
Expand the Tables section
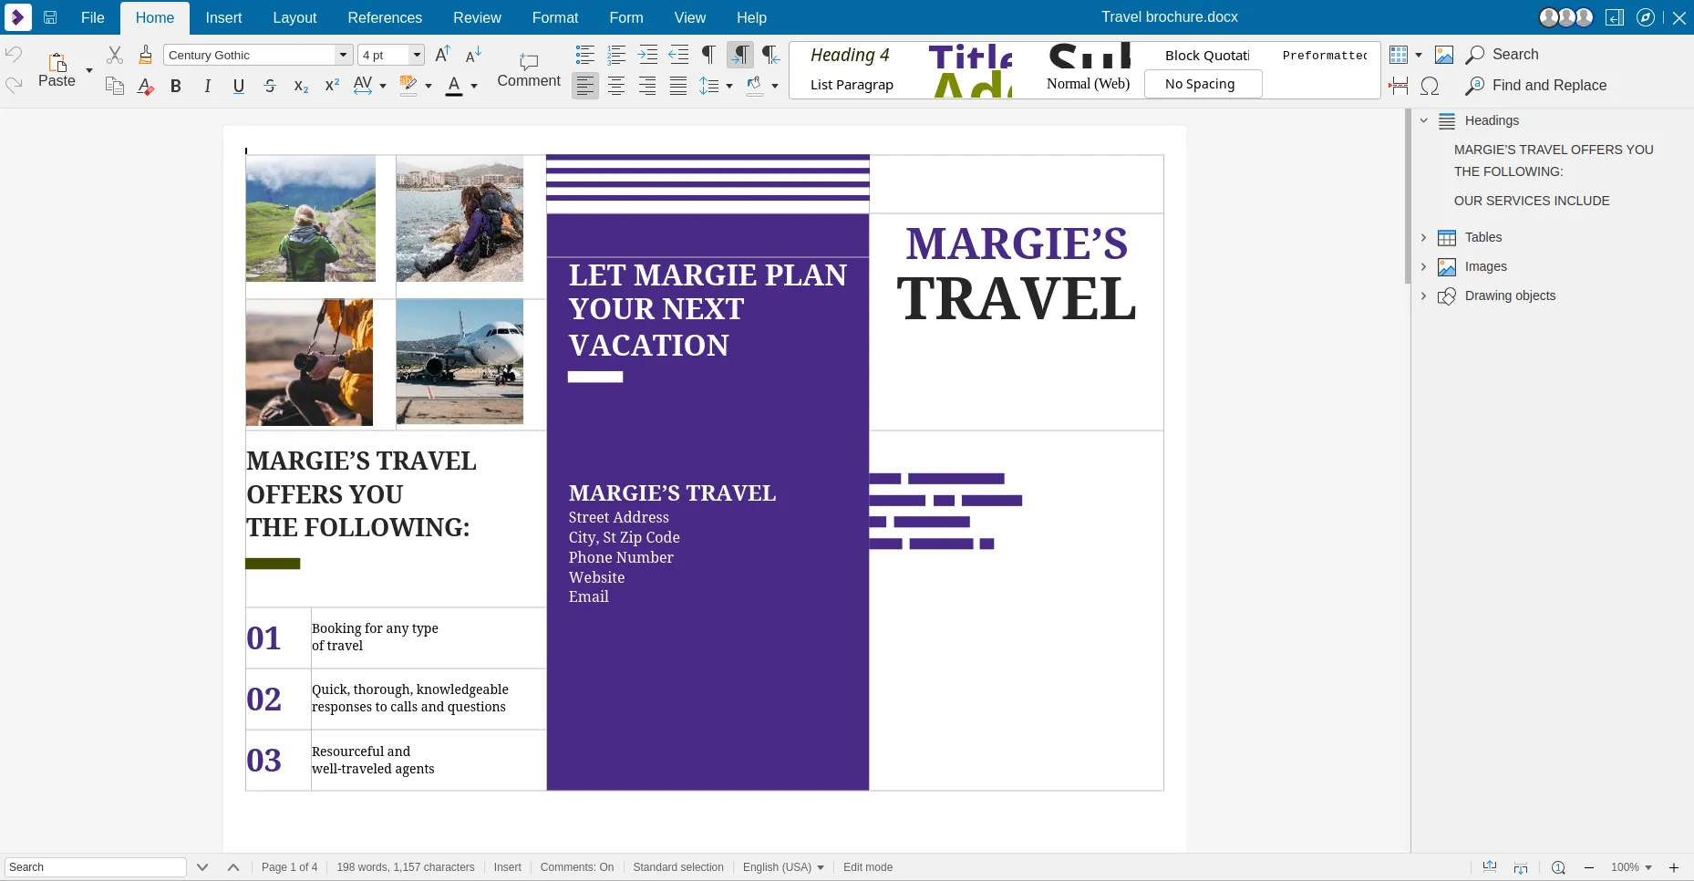tap(1424, 237)
